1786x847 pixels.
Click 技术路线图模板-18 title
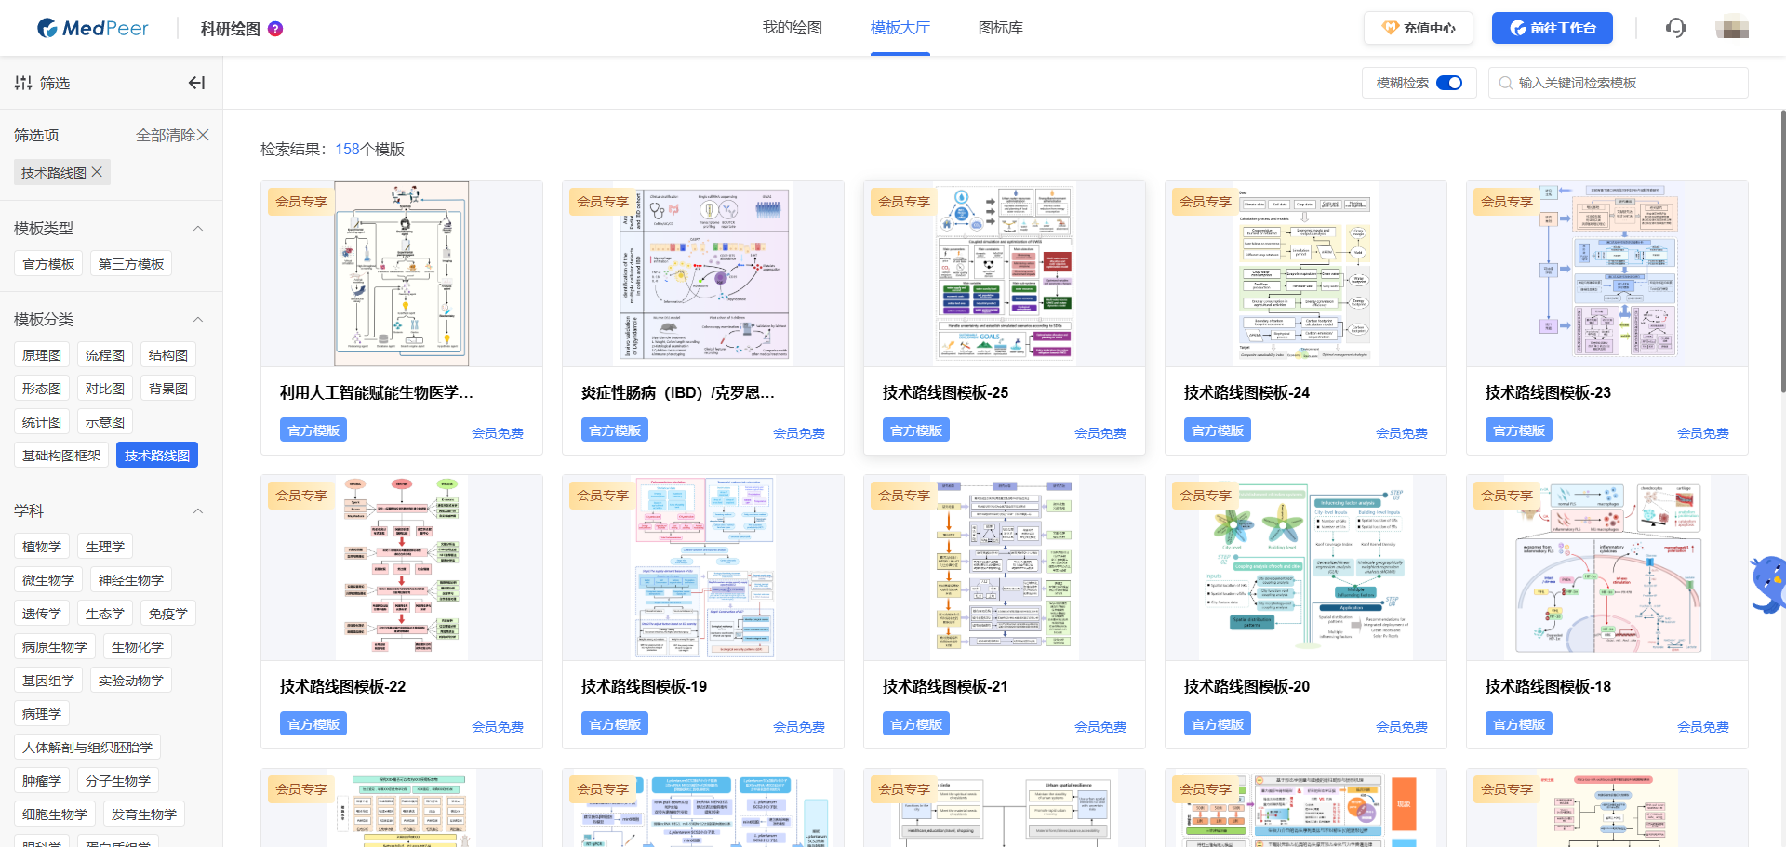tap(1548, 687)
